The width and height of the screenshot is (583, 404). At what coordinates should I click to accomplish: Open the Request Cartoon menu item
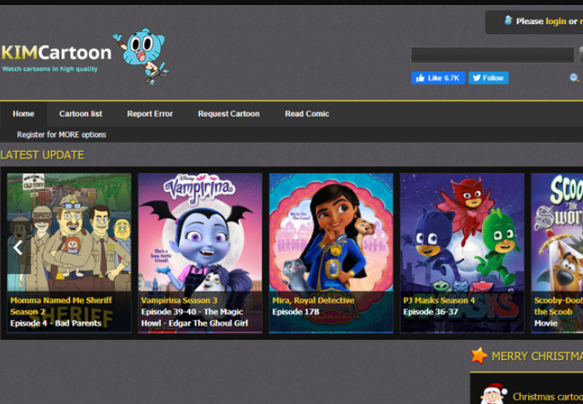tap(229, 114)
